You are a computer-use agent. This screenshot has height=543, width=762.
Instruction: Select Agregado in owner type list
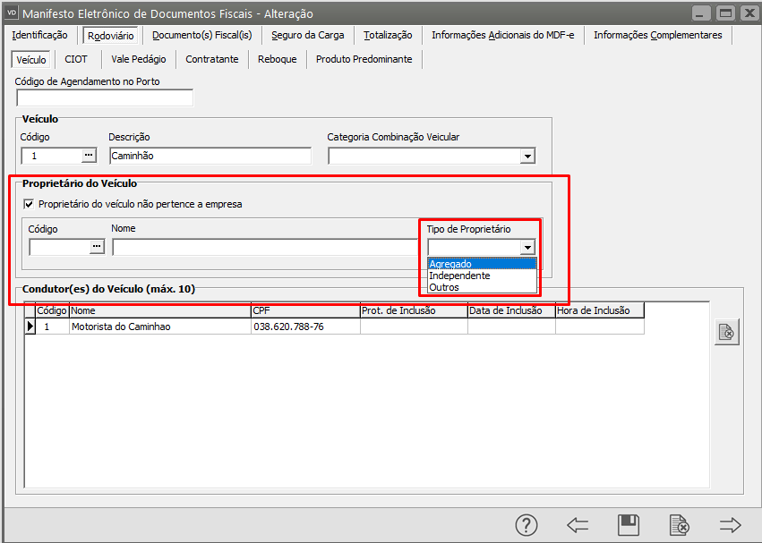482,264
